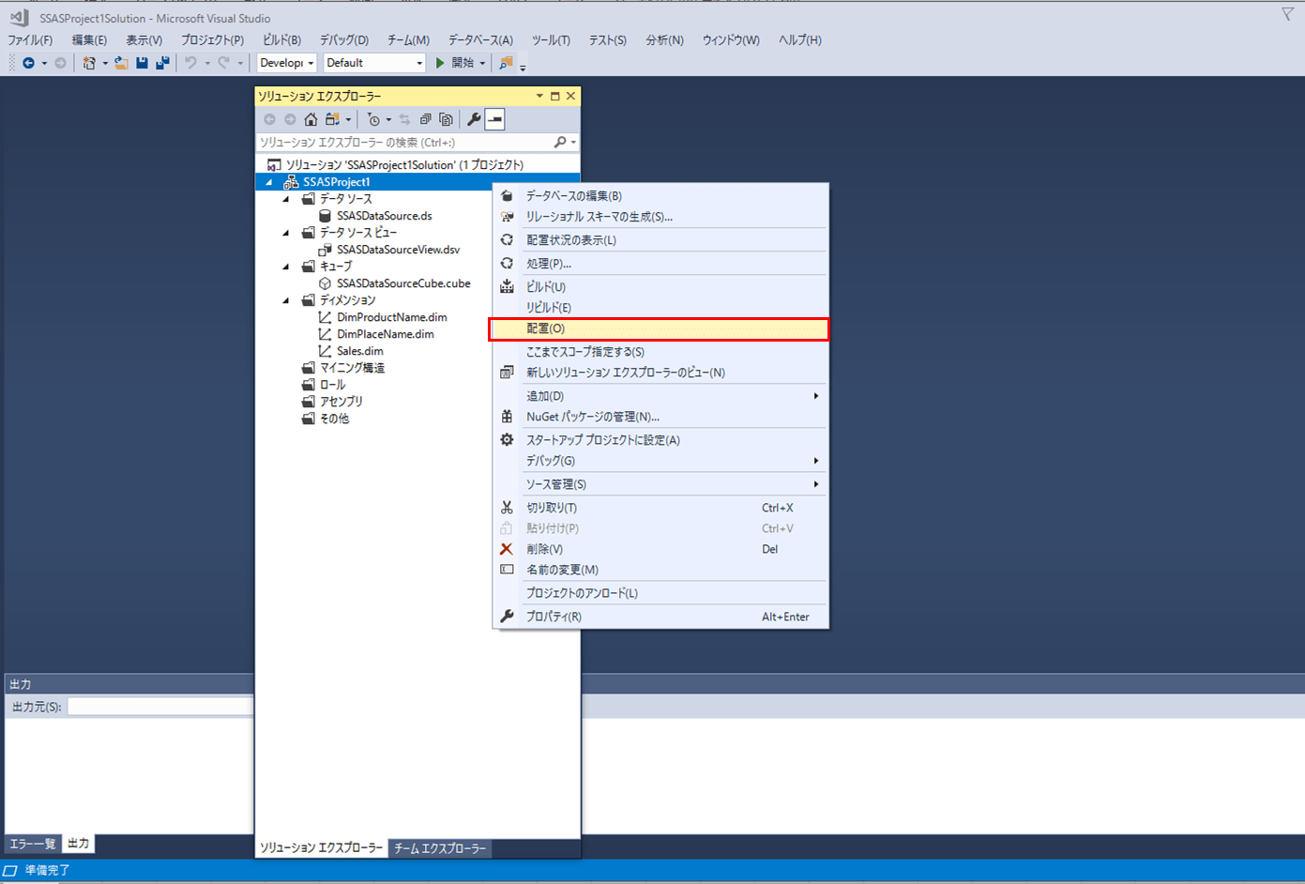Viewport: 1305px width, 884px height.
Task: Click Solution Explorer Home icon
Action: pos(311,119)
